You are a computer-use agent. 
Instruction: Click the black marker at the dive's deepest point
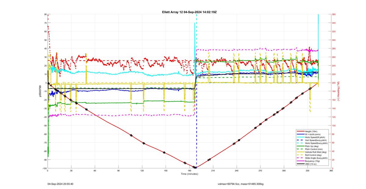coord(195,167)
